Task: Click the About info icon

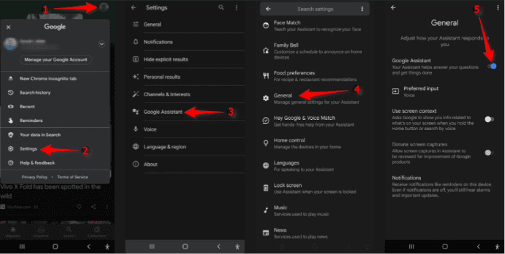Action: coord(136,164)
